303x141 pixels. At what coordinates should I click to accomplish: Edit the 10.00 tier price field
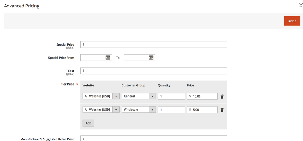point(202,96)
